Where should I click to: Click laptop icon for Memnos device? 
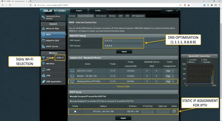point(72,76)
